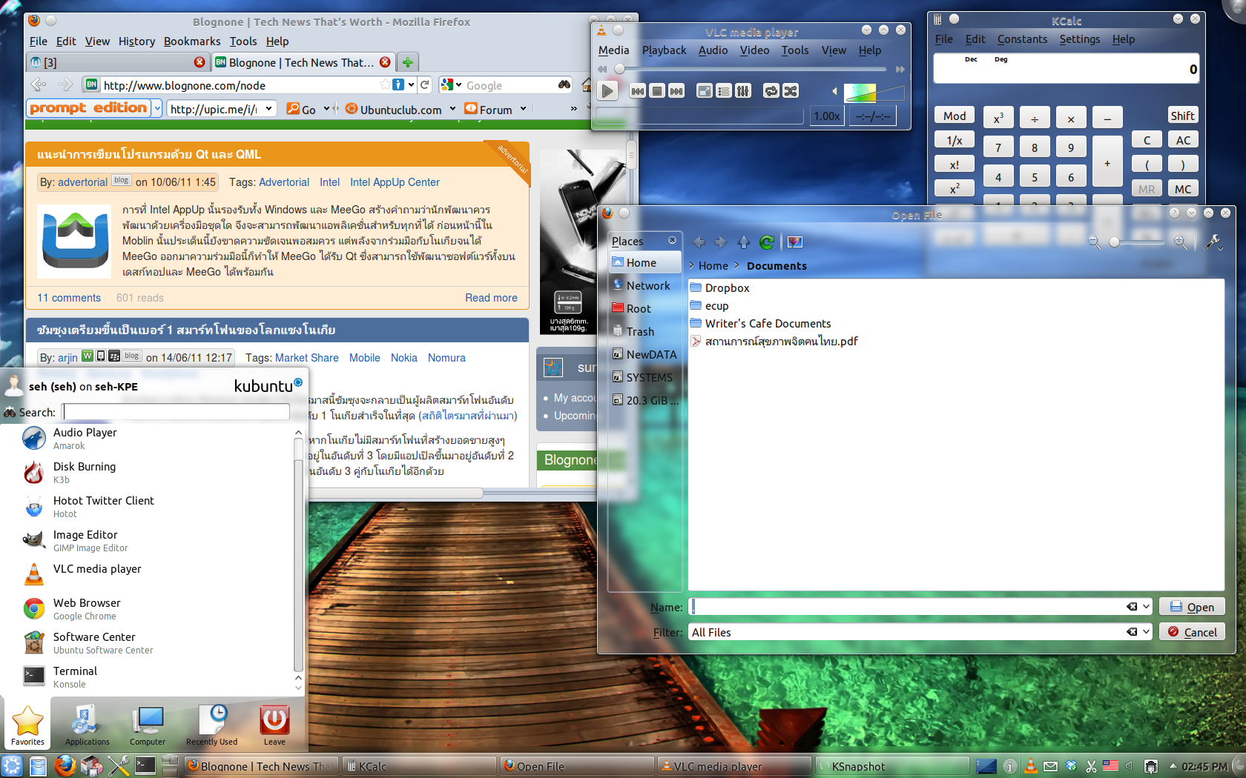Open Constants menu in KCalc
The width and height of the screenshot is (1246, 778).
click(x=1022, y=39)
